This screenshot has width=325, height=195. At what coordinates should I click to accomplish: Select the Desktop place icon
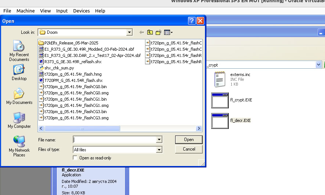pos(19,72)
